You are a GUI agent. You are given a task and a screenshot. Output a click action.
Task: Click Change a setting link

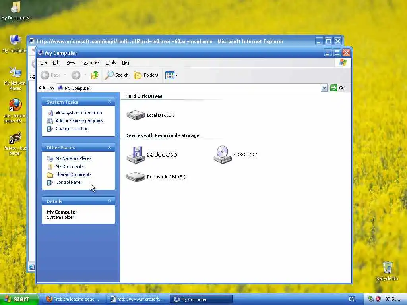coord(72,129)
